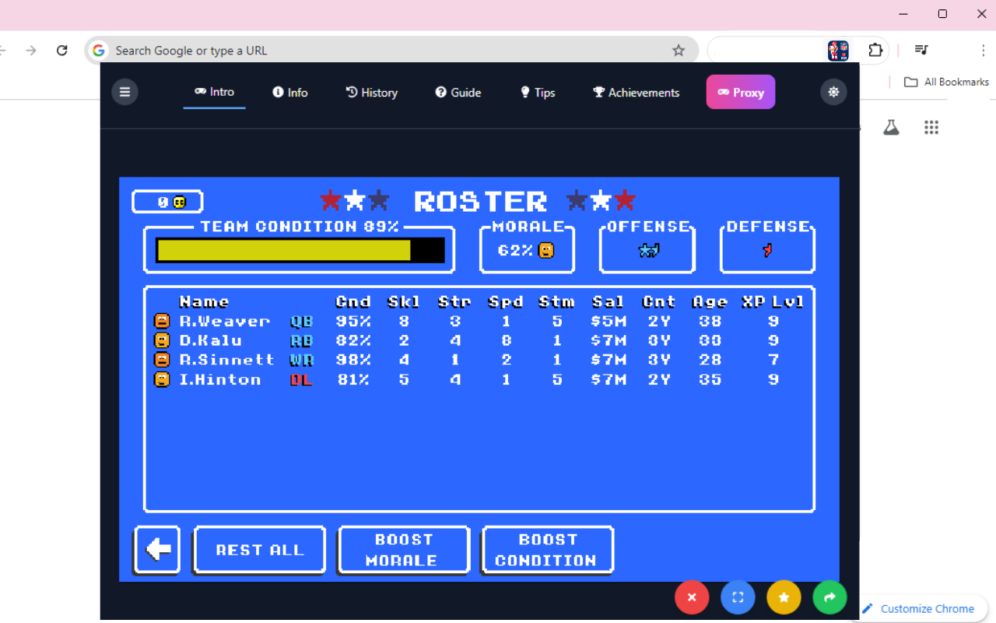Open the Achievements section
This screenshot has width=996, height=623.
(x=636, y=92)
